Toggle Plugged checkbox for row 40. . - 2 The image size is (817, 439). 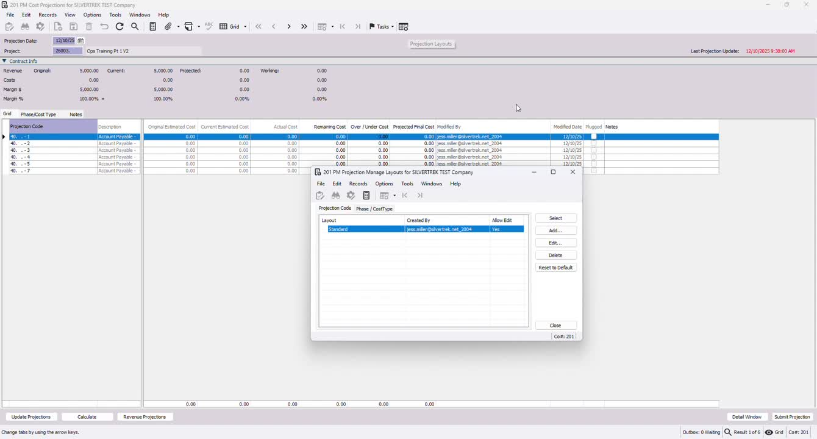pos(594,143)
